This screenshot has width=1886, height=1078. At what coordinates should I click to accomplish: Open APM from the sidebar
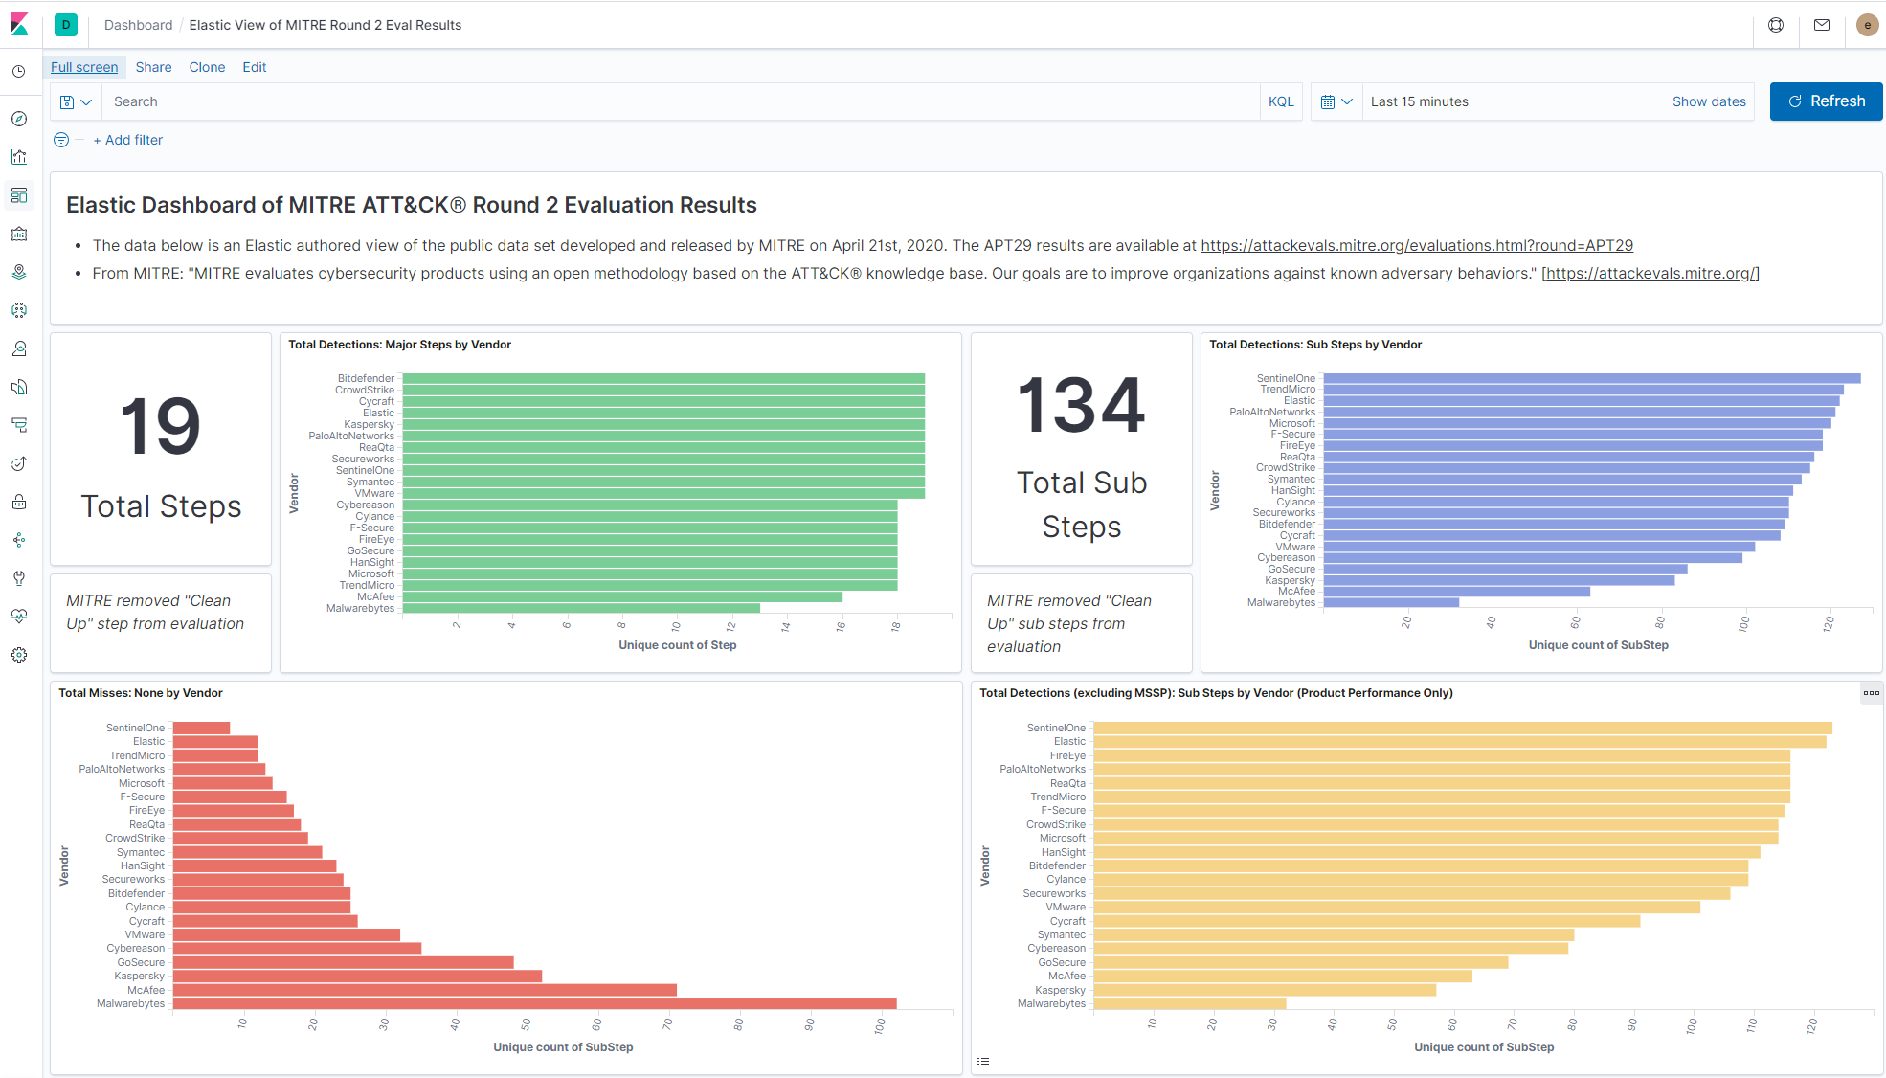(19, 425)
